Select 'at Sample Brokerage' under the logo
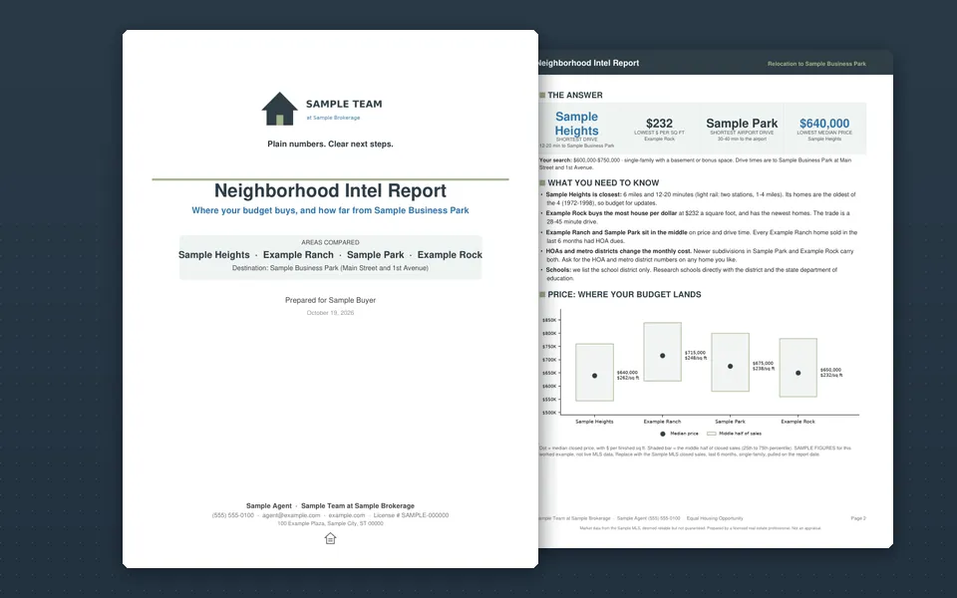957x598 pixels. pyautogui.click(x=333, y=118)
